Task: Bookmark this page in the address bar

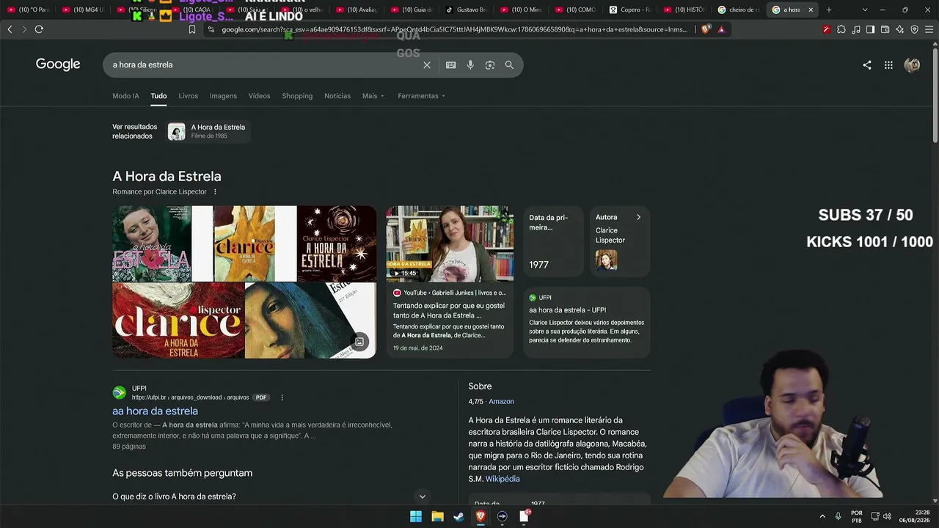Action: point(192,29)
